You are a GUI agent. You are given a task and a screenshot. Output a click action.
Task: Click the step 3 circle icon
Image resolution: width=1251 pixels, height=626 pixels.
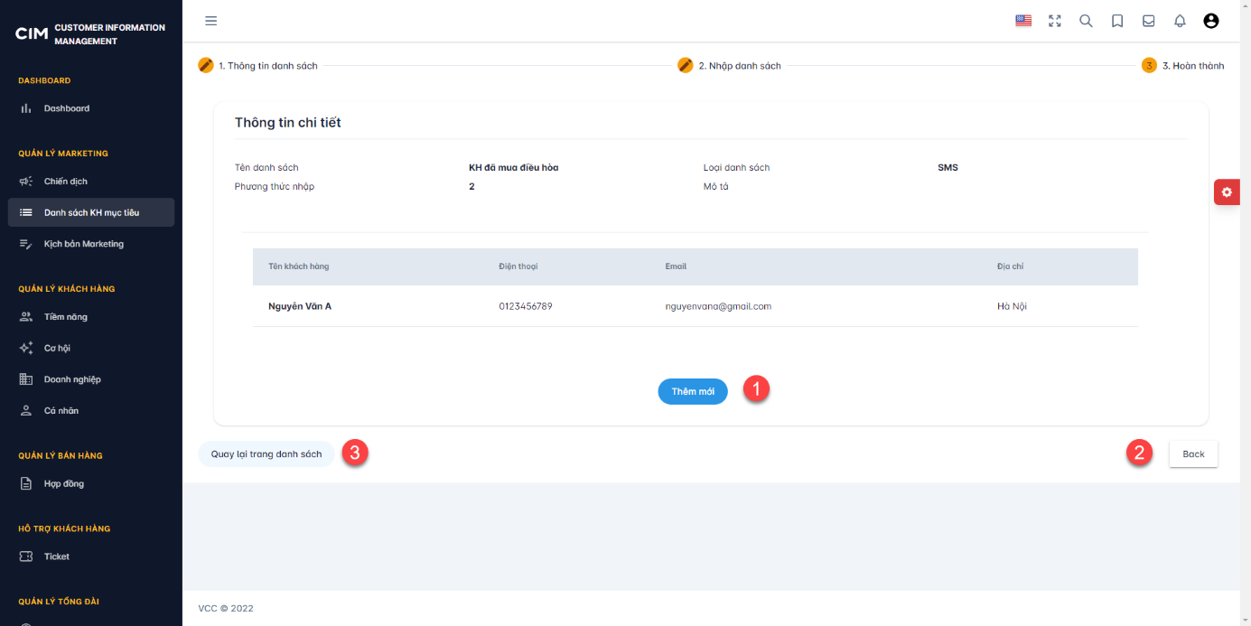coord(1149,65)
